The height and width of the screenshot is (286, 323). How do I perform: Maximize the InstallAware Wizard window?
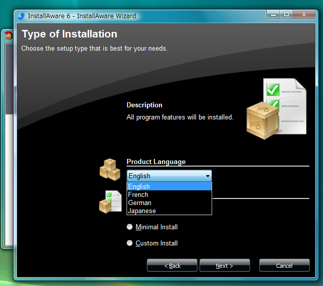click(x=287, y=14)
